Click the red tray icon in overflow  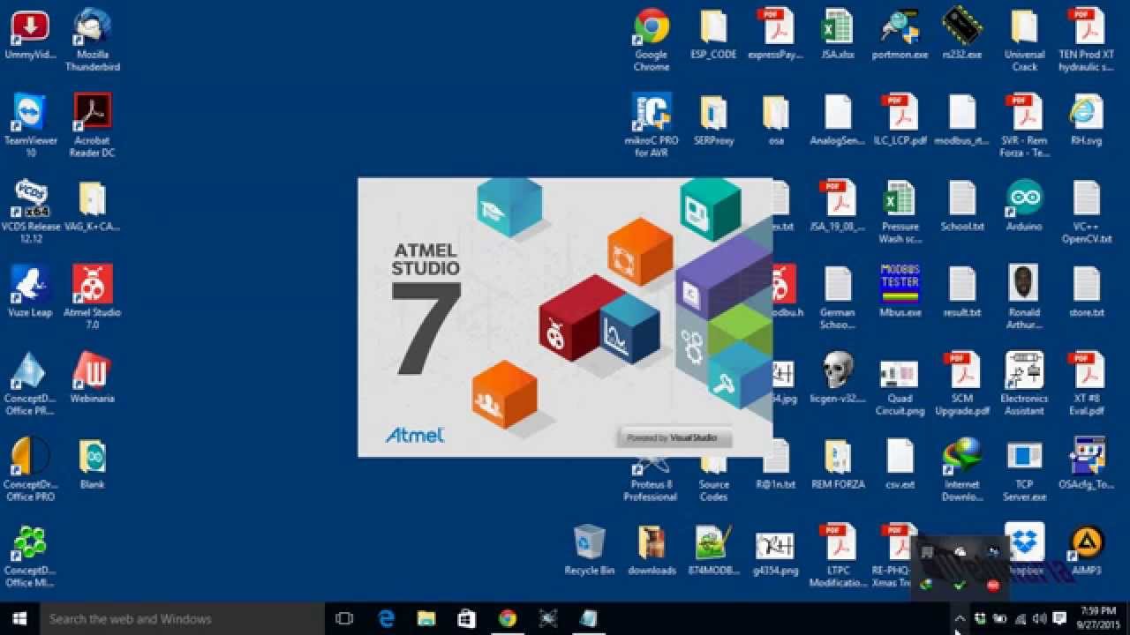(993, 584)
